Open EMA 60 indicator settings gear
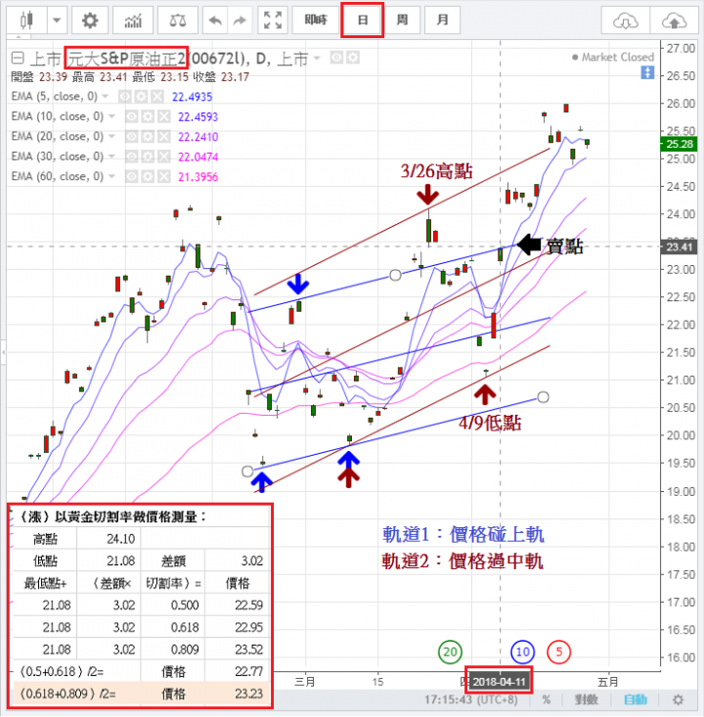 [x=148, y=176]
